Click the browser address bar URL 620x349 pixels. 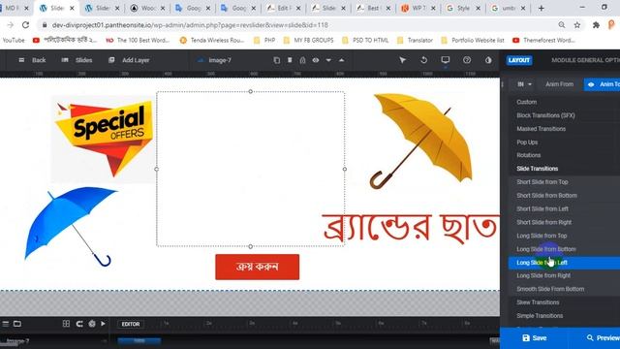[190, 25]
